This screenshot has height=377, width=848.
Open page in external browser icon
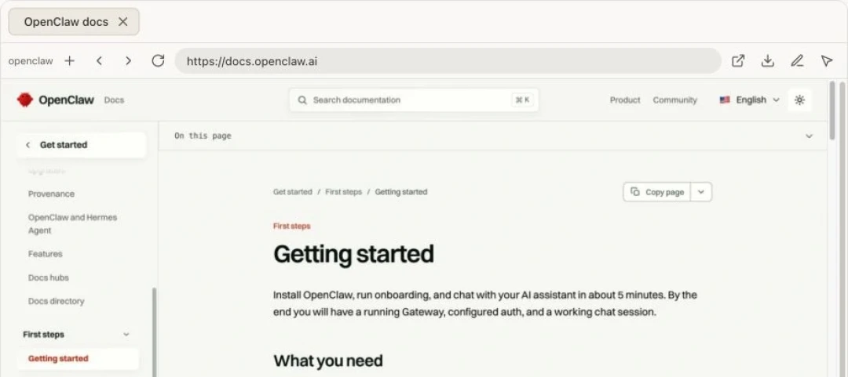point(738,61)
